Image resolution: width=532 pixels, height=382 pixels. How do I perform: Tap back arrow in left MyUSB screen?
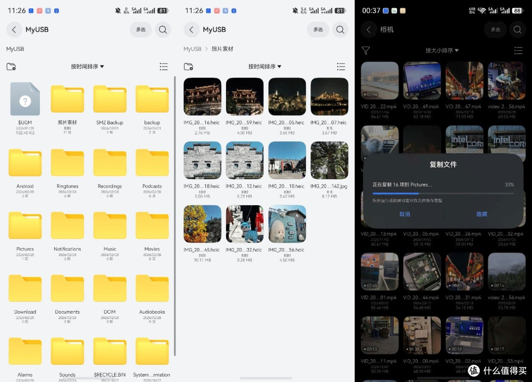tap(14, 30)
